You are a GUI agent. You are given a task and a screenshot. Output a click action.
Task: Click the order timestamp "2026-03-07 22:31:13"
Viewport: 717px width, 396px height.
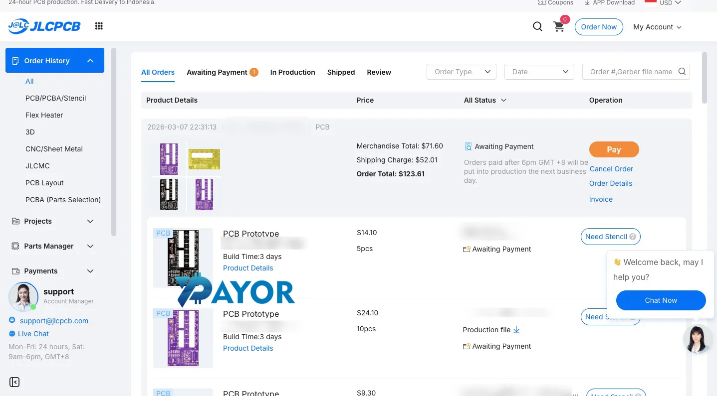click(182, 127)
